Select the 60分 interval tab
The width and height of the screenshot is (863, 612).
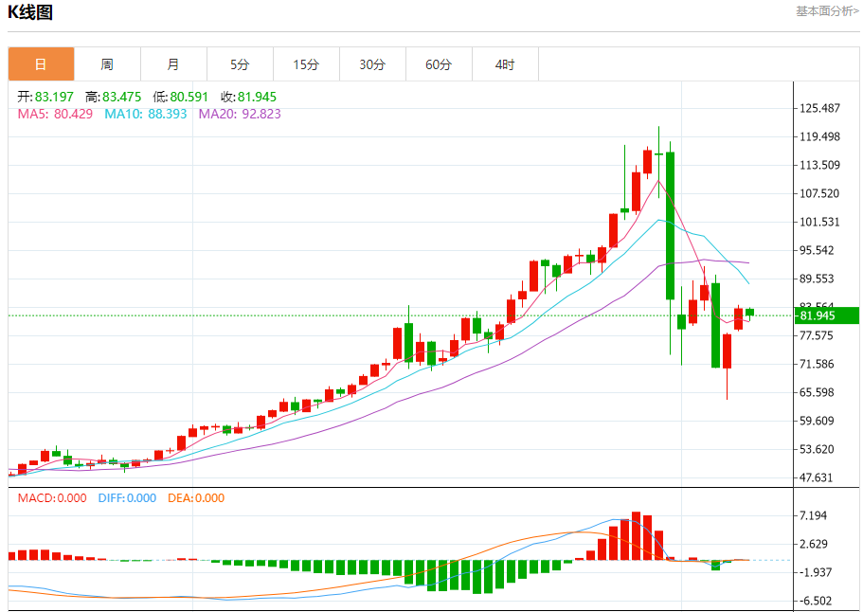(439, 64)
